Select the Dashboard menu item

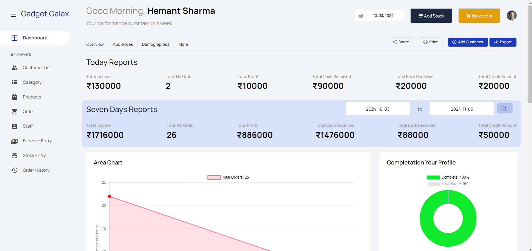point(34,38)
